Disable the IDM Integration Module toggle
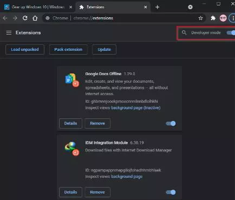Screen dimensions: 235x200 click(x=171, y=192)
